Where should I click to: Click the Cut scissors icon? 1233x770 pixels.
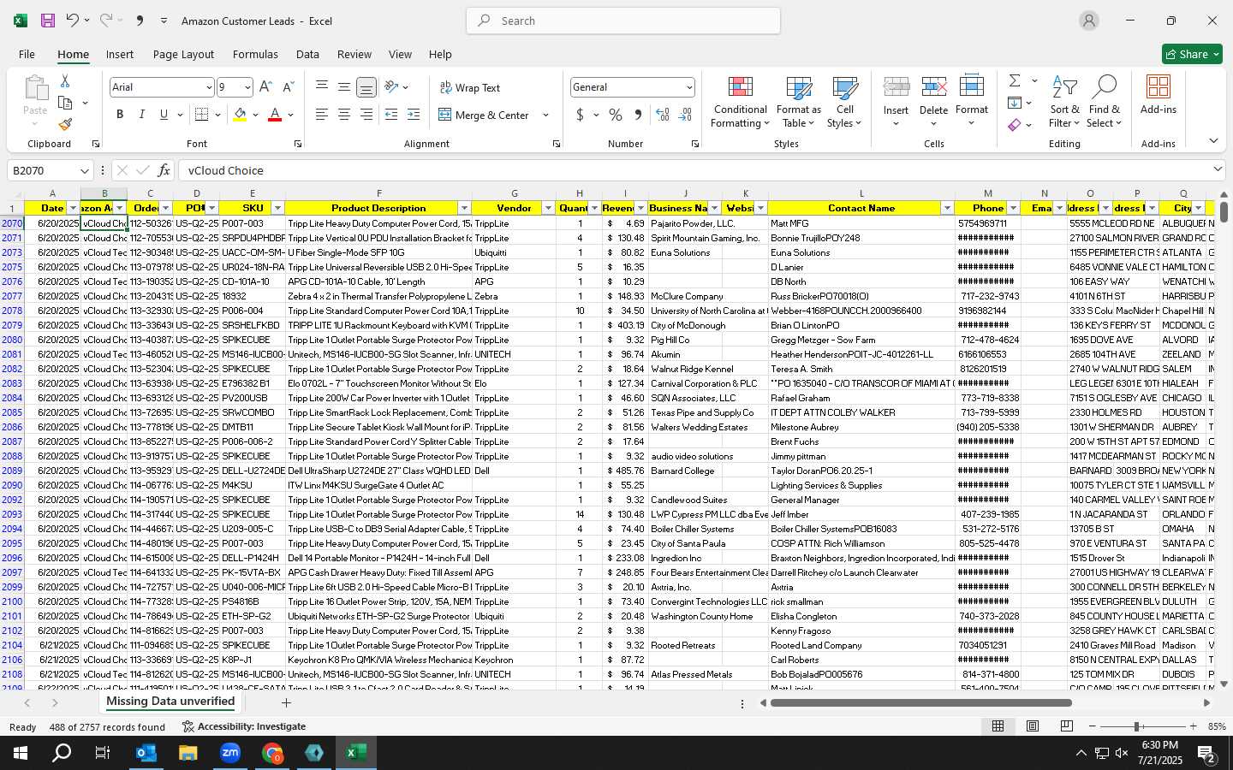(65, 80)
